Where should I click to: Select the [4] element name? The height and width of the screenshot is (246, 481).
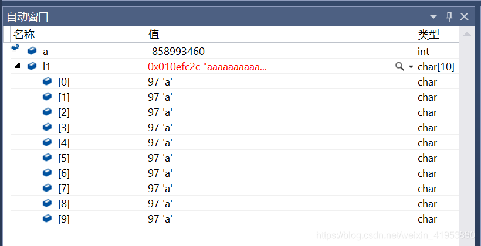point(64,143)
